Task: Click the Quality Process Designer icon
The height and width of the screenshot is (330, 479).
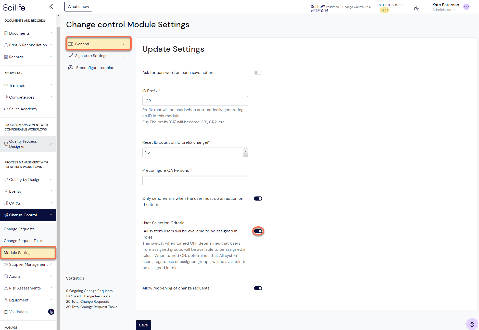Action: pyautogui.click(x=6, y=144)
